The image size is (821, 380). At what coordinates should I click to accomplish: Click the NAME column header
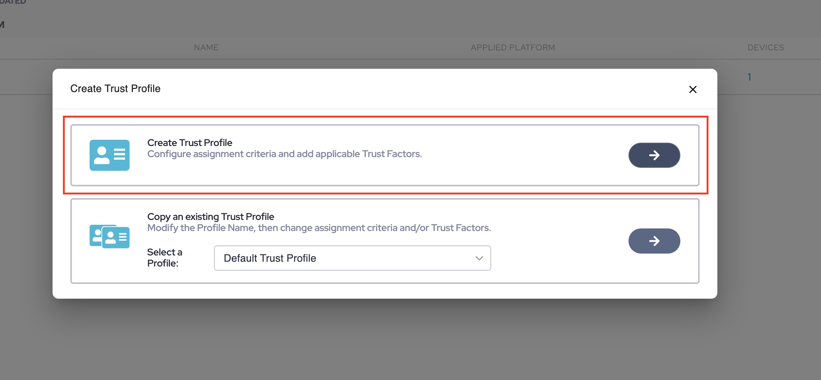[x=206, y=47]
